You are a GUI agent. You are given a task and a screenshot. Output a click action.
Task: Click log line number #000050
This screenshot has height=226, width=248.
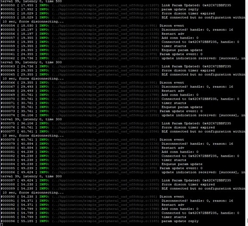tap(8, 5)
